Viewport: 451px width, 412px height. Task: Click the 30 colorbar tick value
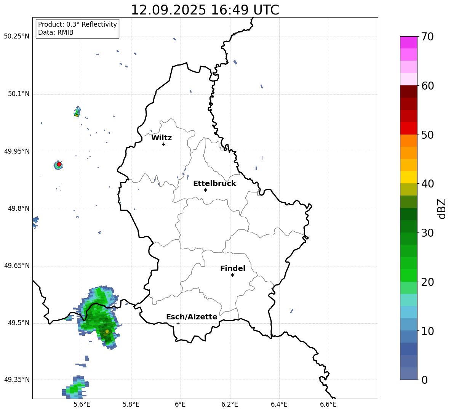(x=427, y=233)
